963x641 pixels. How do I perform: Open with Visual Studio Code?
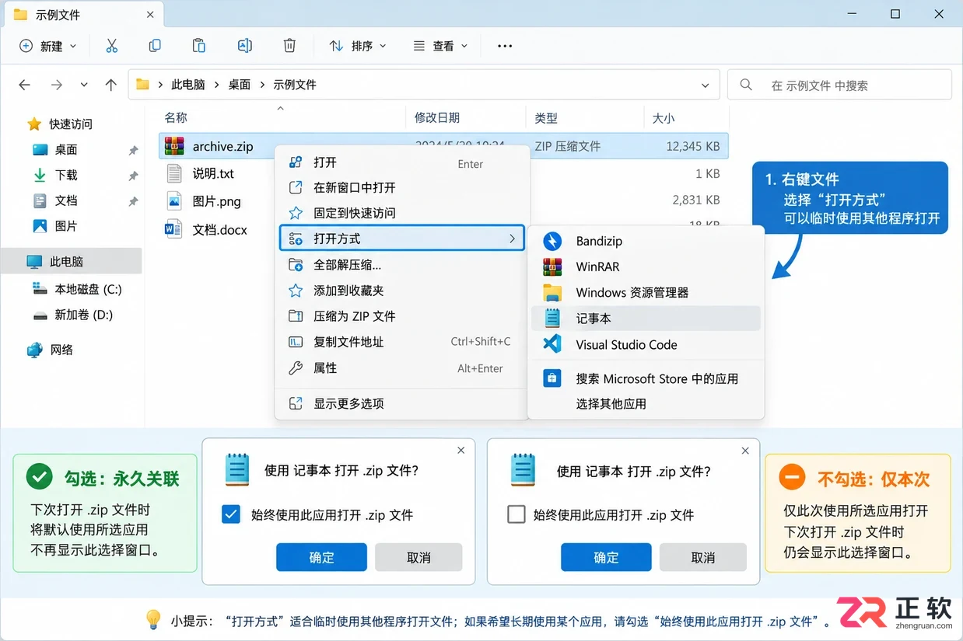coord(646,344)
